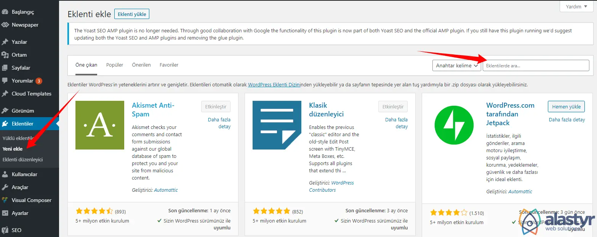Viewport: 597px width, 237px height.
Task: Expand the Yardım help panel
Action: 576,6
